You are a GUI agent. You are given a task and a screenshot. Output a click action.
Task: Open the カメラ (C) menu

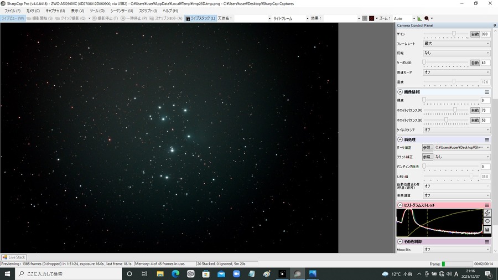pos(33,11)
